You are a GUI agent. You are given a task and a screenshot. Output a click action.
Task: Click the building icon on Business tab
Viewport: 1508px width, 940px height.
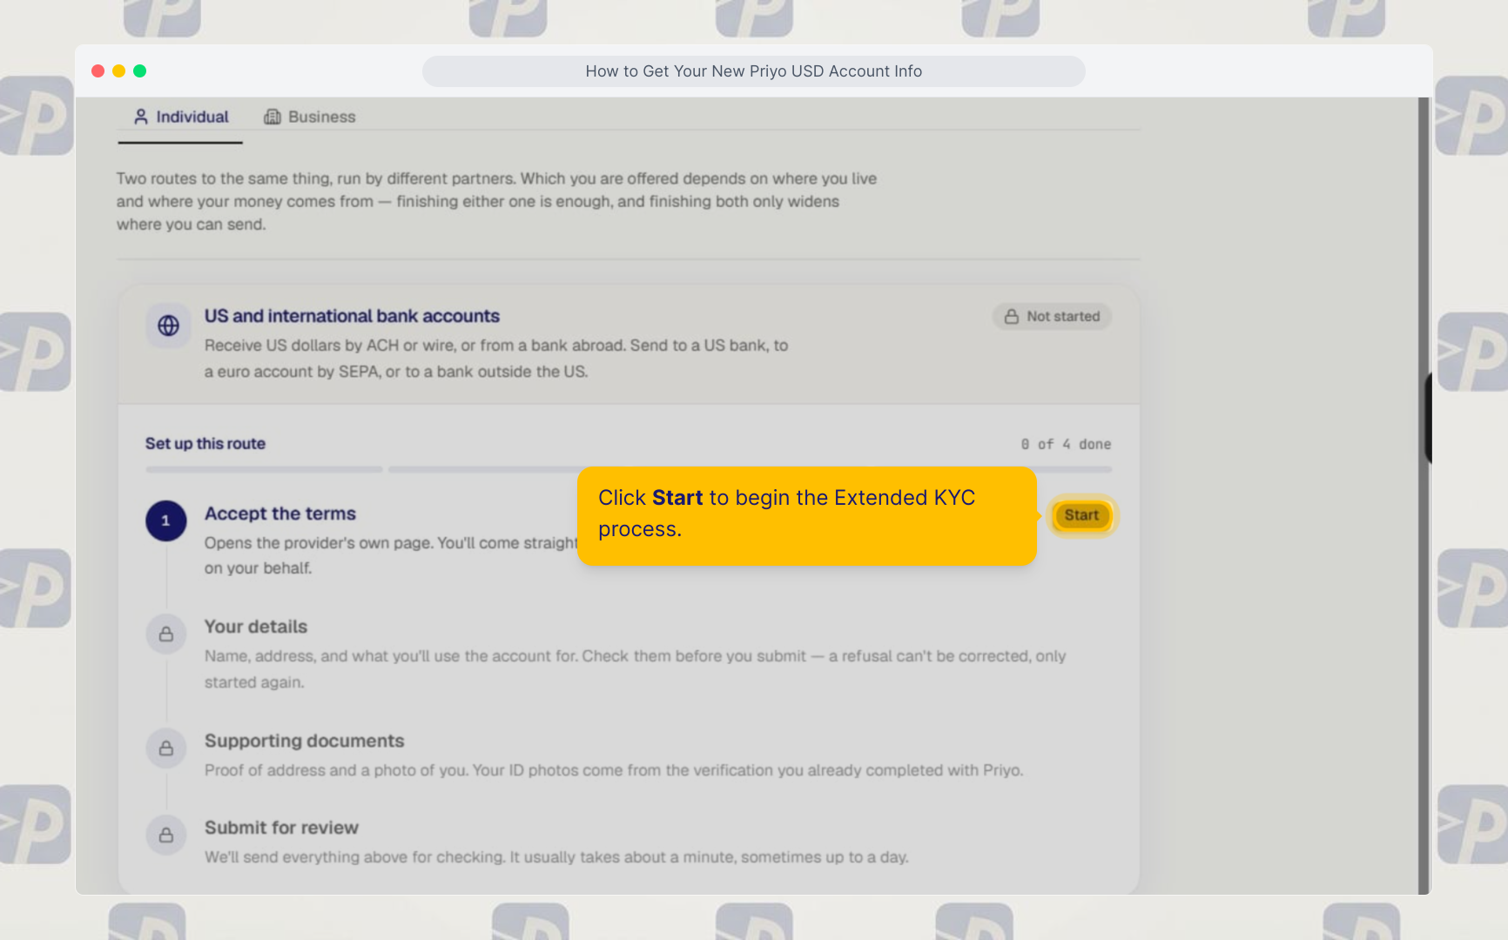273,117
